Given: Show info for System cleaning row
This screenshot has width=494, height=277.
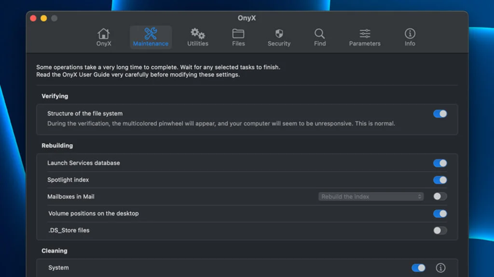Looking at the screenshot, I should coord(440,267).
